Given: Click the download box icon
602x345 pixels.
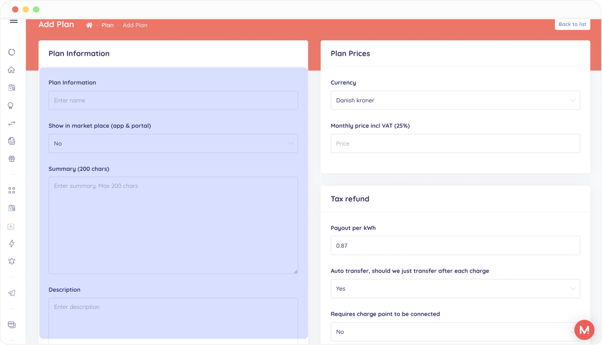Looking at the screenshot, I should click(11, 226).
